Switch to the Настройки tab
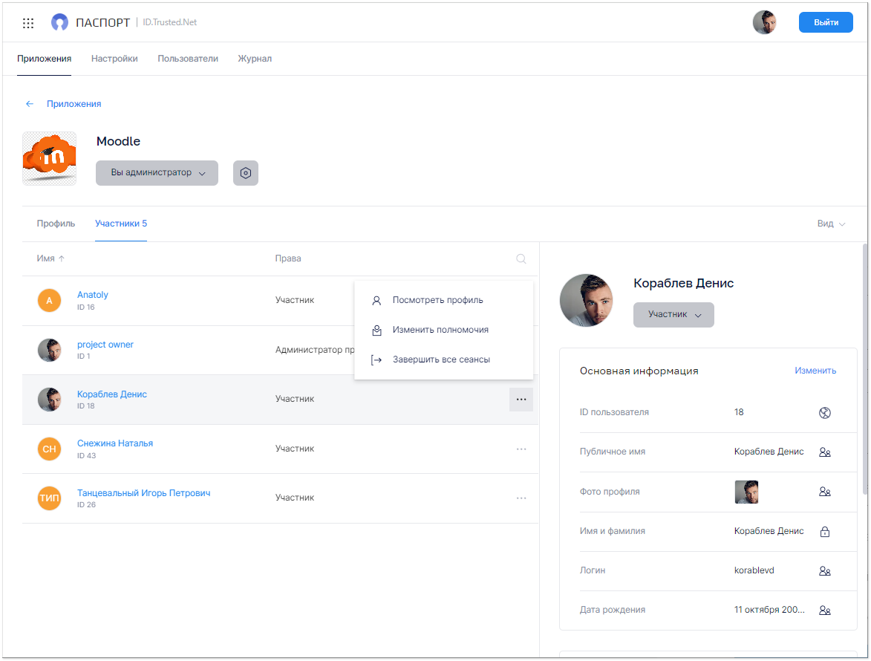Viewport: 871px width, 661px height. [x=114, y=59]
